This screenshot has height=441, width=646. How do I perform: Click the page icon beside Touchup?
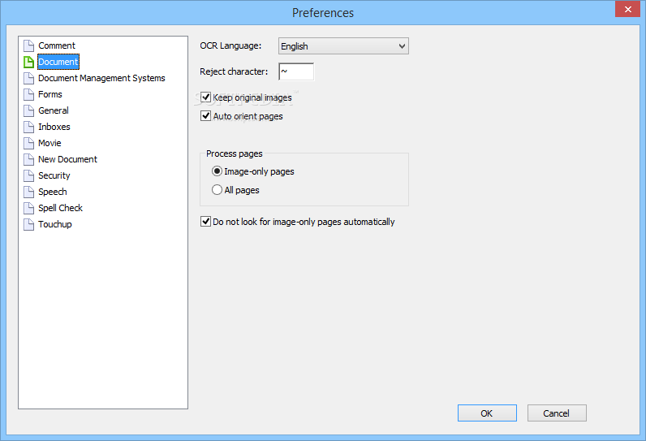pos(28,224)
